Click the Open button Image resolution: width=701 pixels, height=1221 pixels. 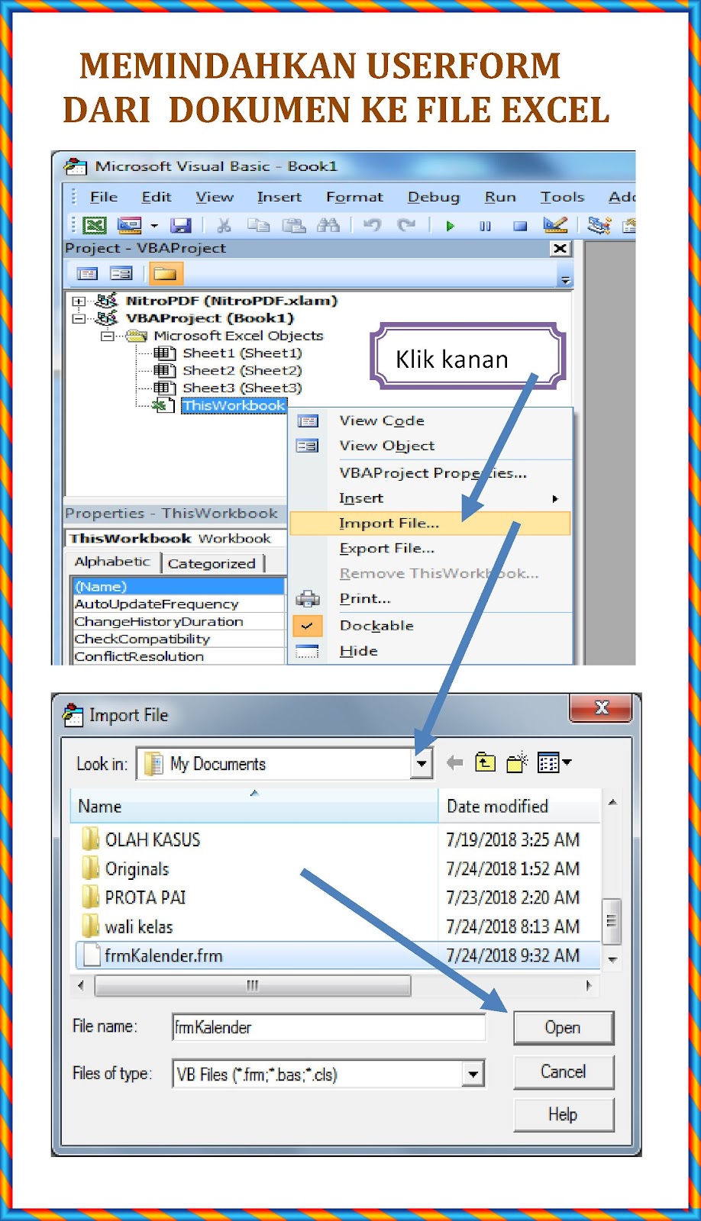click(563, 1028)
